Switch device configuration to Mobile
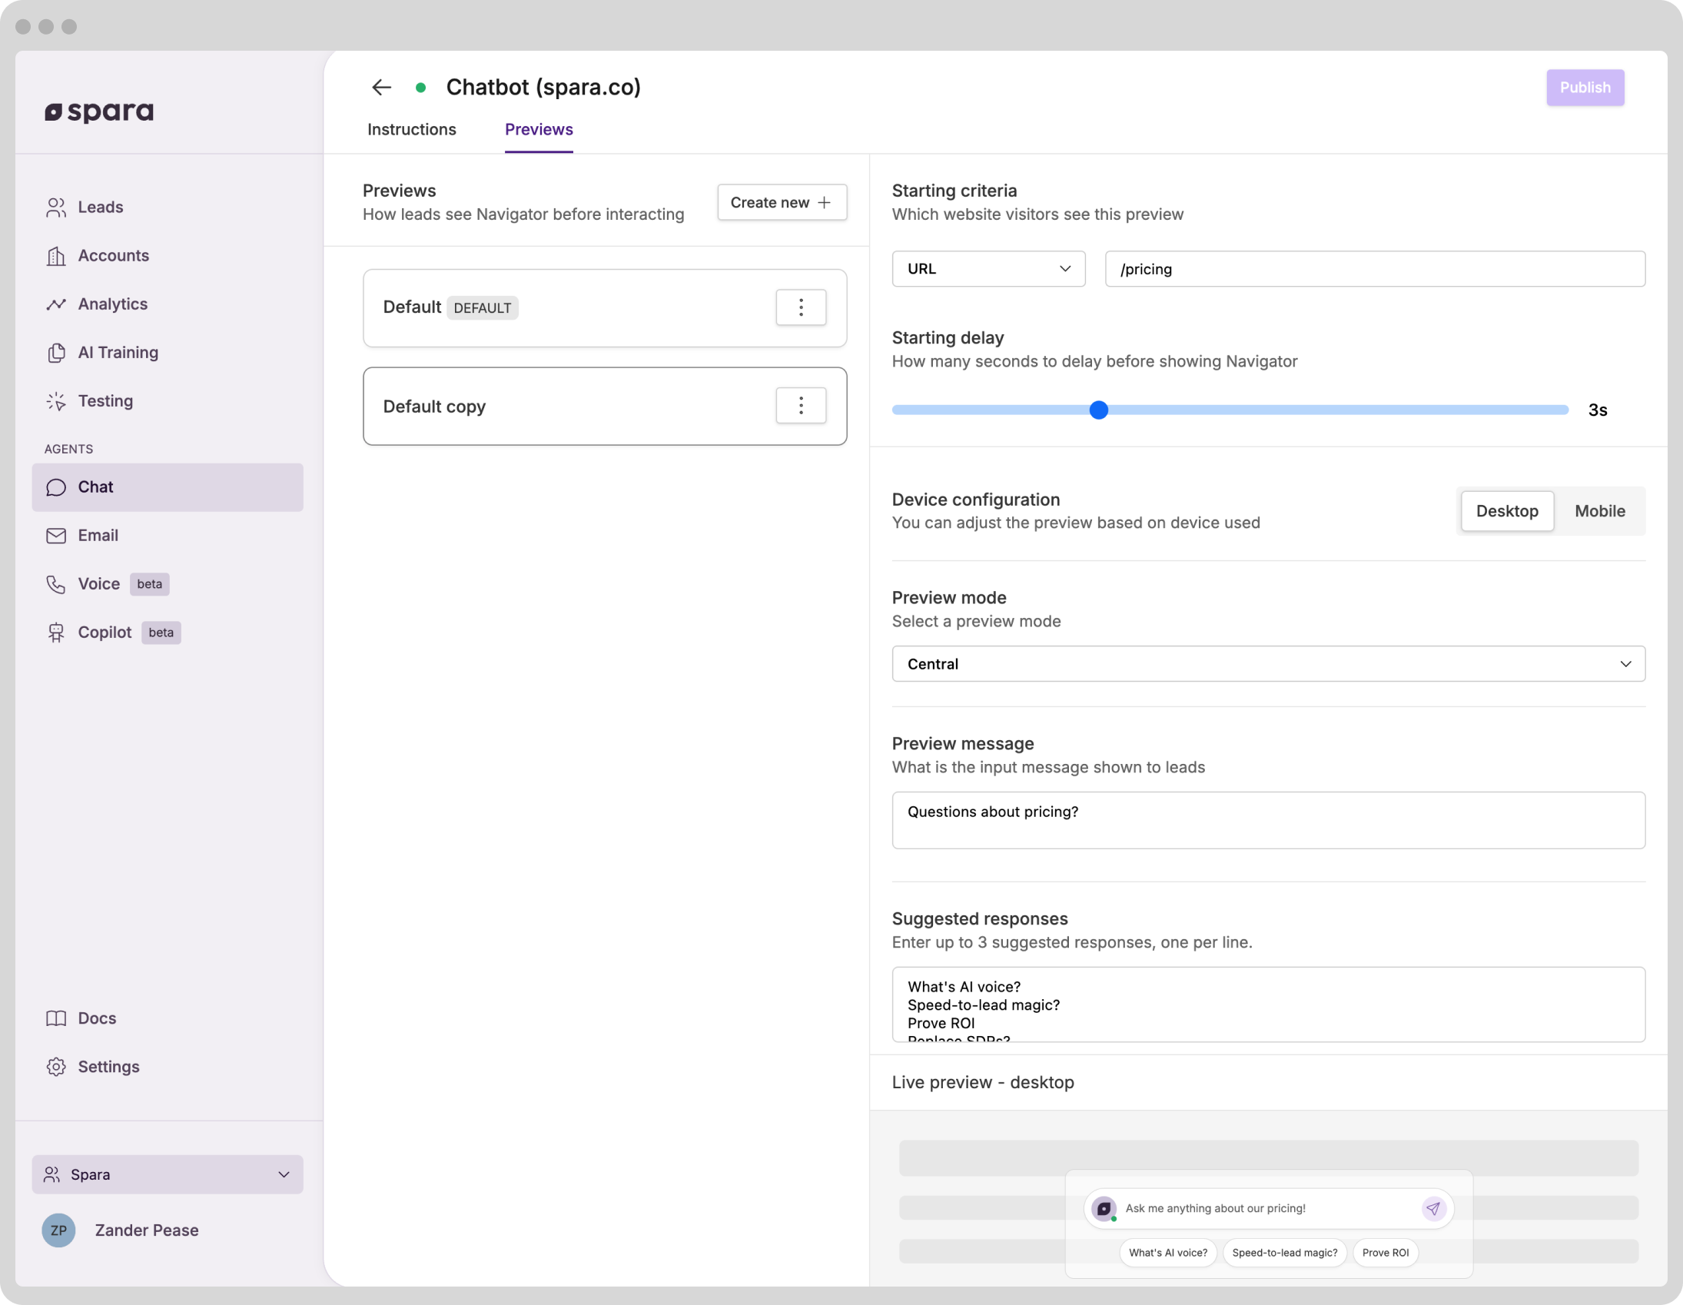Image resolution: width=1683 pixels, height=1305 pixels. (x=1599, y=511)
